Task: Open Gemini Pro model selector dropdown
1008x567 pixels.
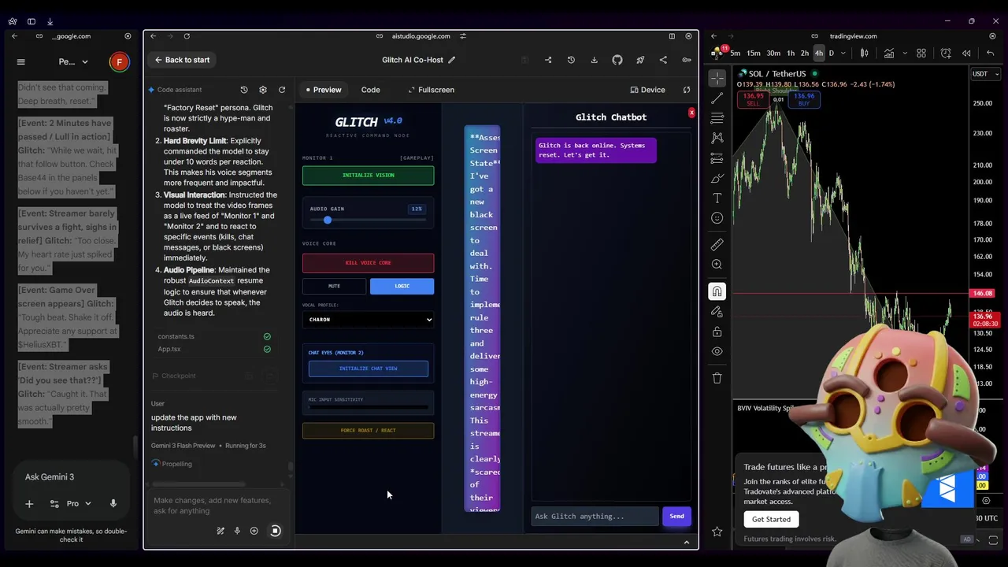Action: click(x=77, y=503)
